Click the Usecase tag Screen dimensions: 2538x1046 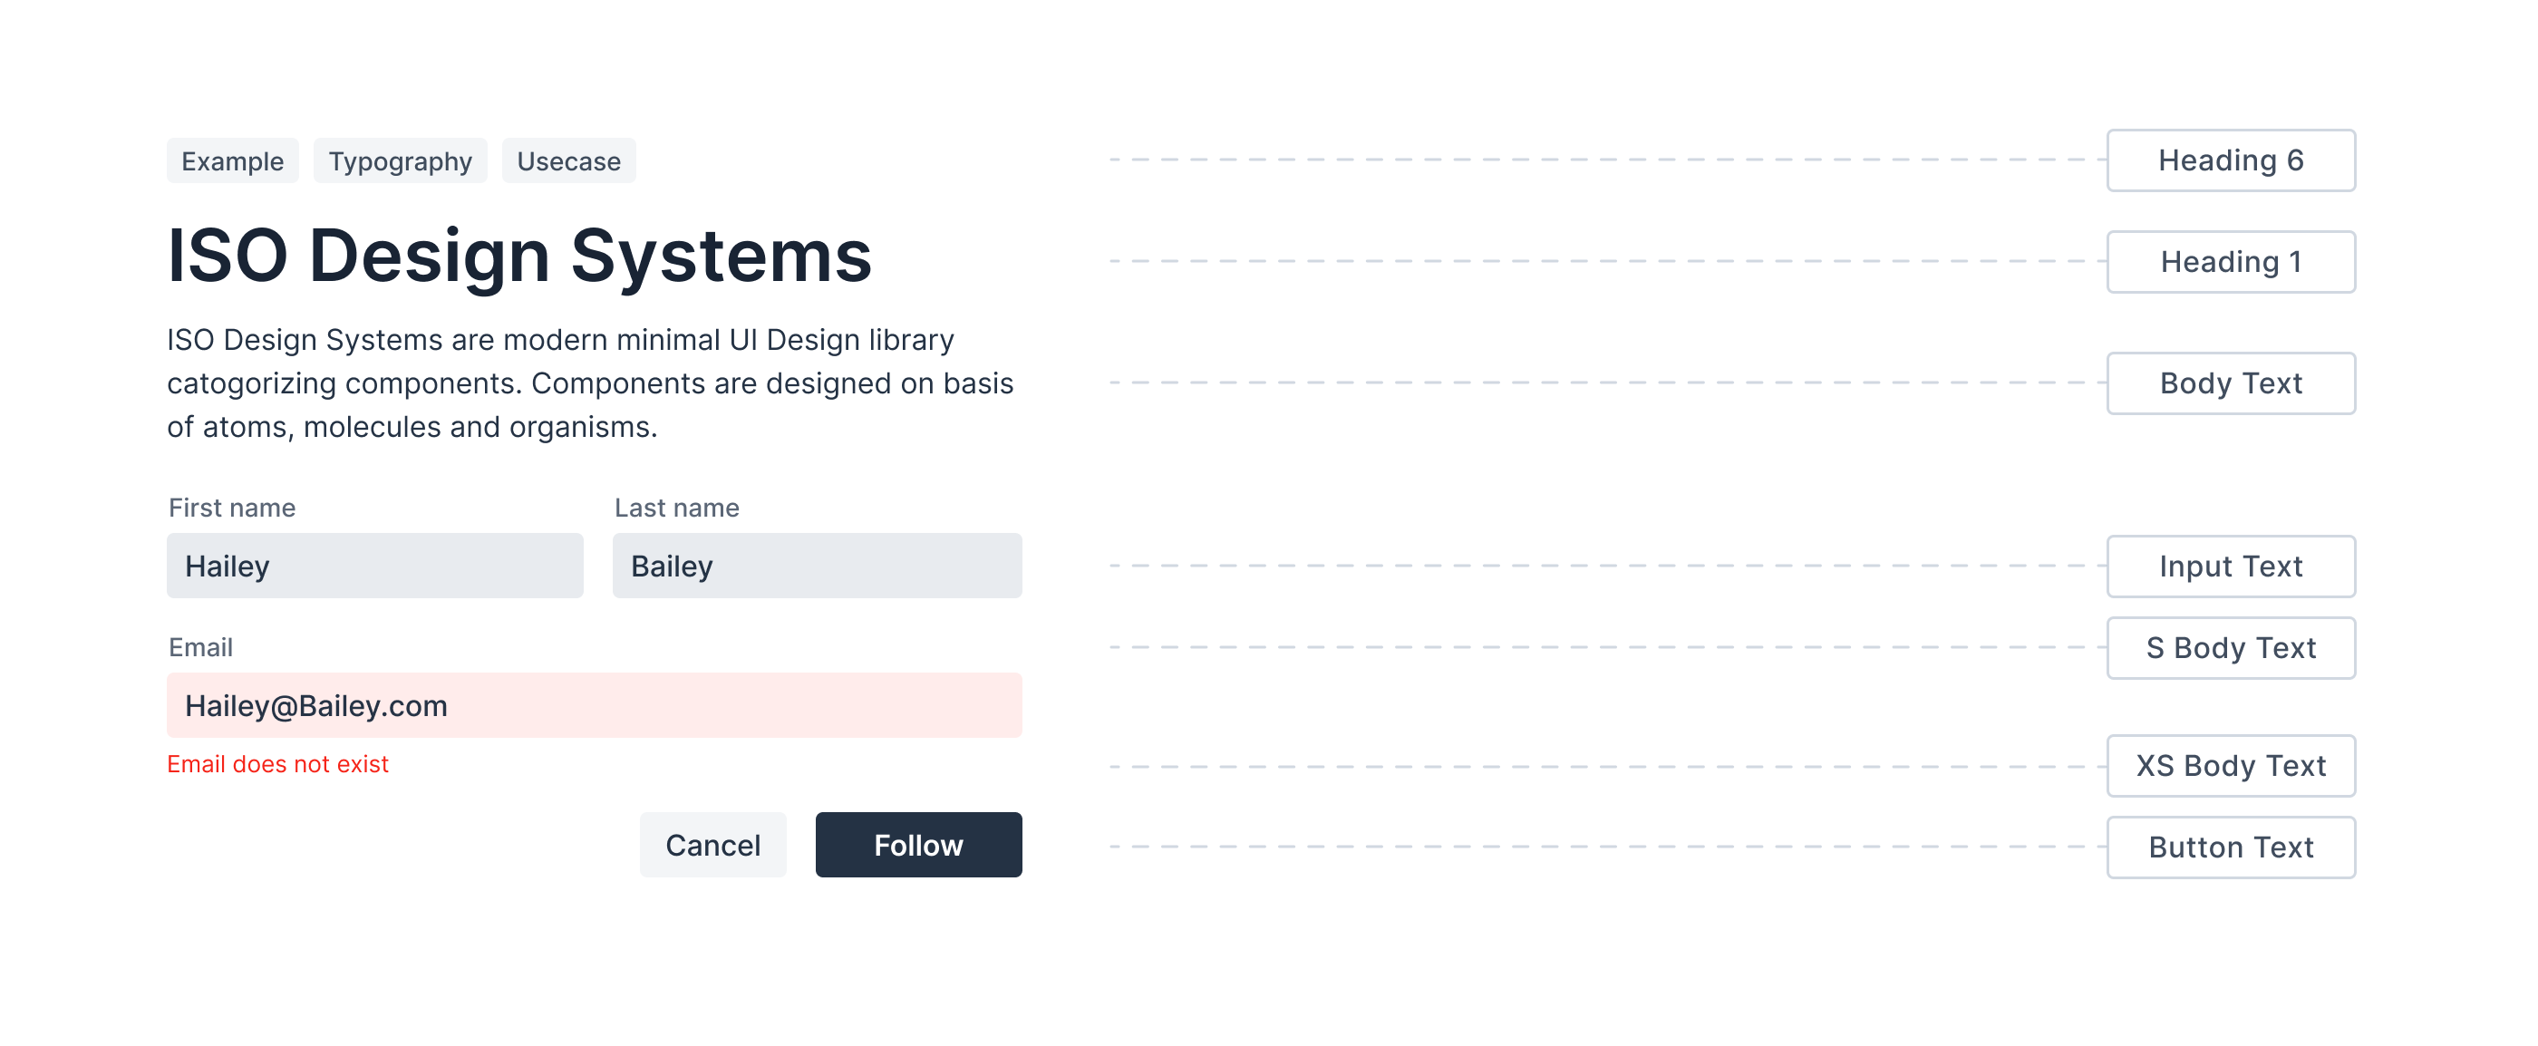(568, 160)
